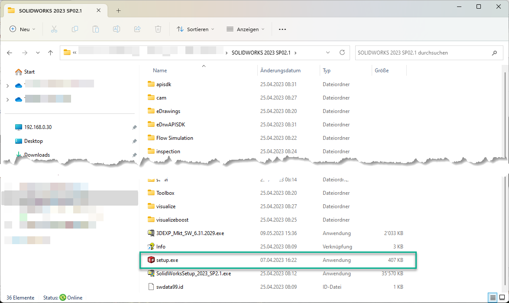Click the search box for SOLIDWORKS 2023 SP02.1
This screenshot has width=509, height=303.
pos(422,52)
